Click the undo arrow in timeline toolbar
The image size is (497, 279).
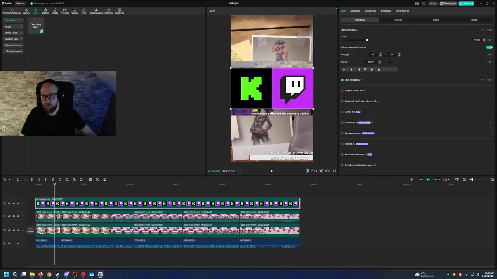pyautogui.click(x=18, y=179)
